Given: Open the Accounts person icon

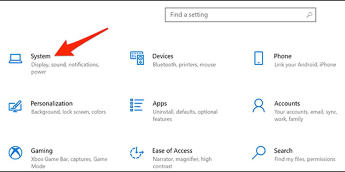Looking at the screenshot, I should [258, 105].
